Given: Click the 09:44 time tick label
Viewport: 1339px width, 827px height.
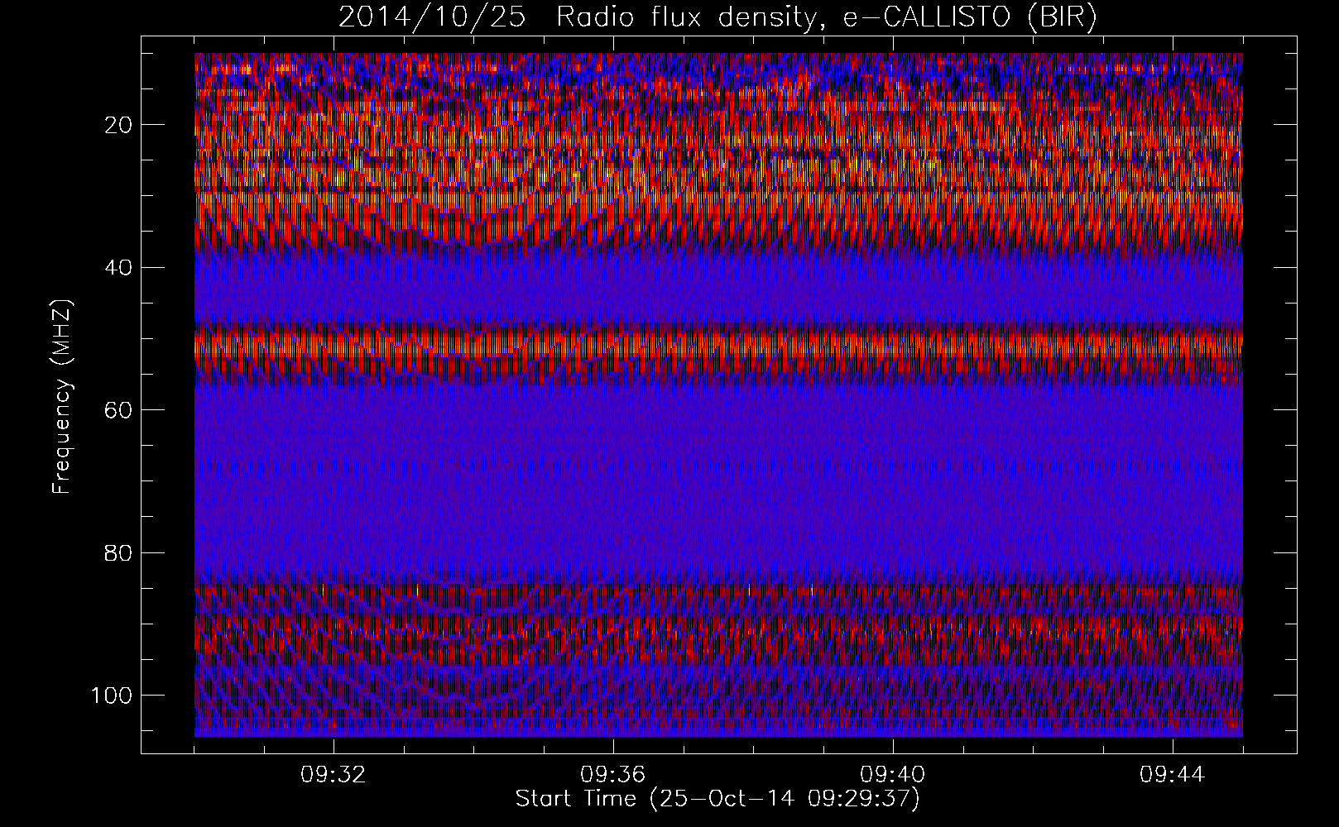Looking at the screenshot, I should click(1173, 775).
